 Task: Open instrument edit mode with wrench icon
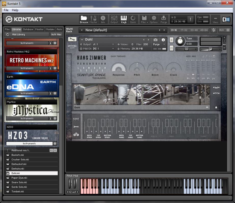click(72, 39)
